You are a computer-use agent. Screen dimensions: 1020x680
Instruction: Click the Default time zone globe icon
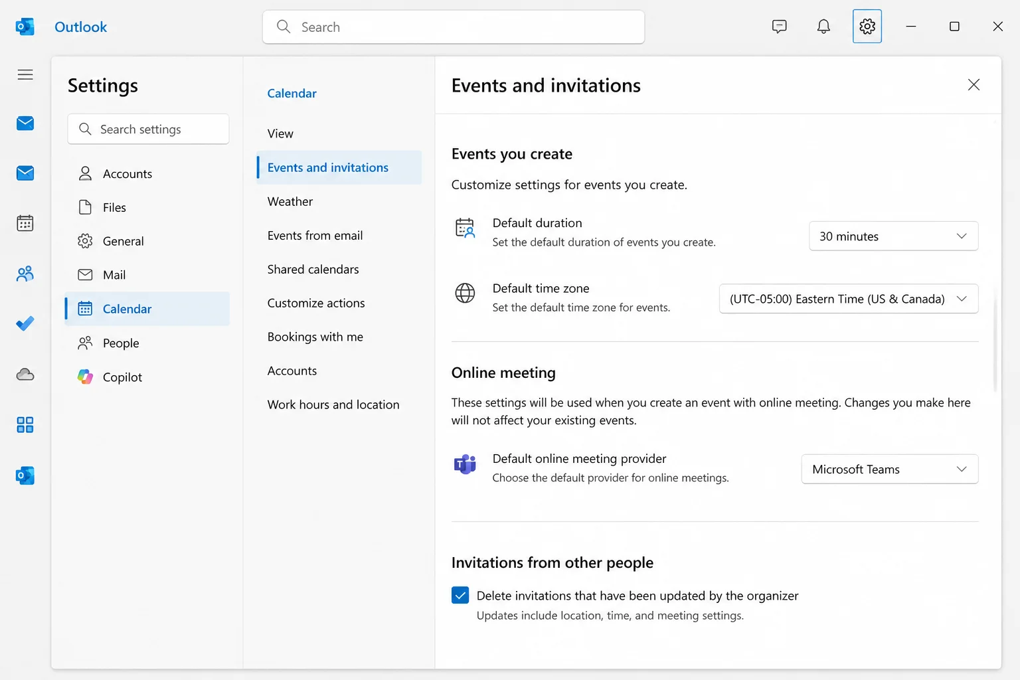click(465, 293)
